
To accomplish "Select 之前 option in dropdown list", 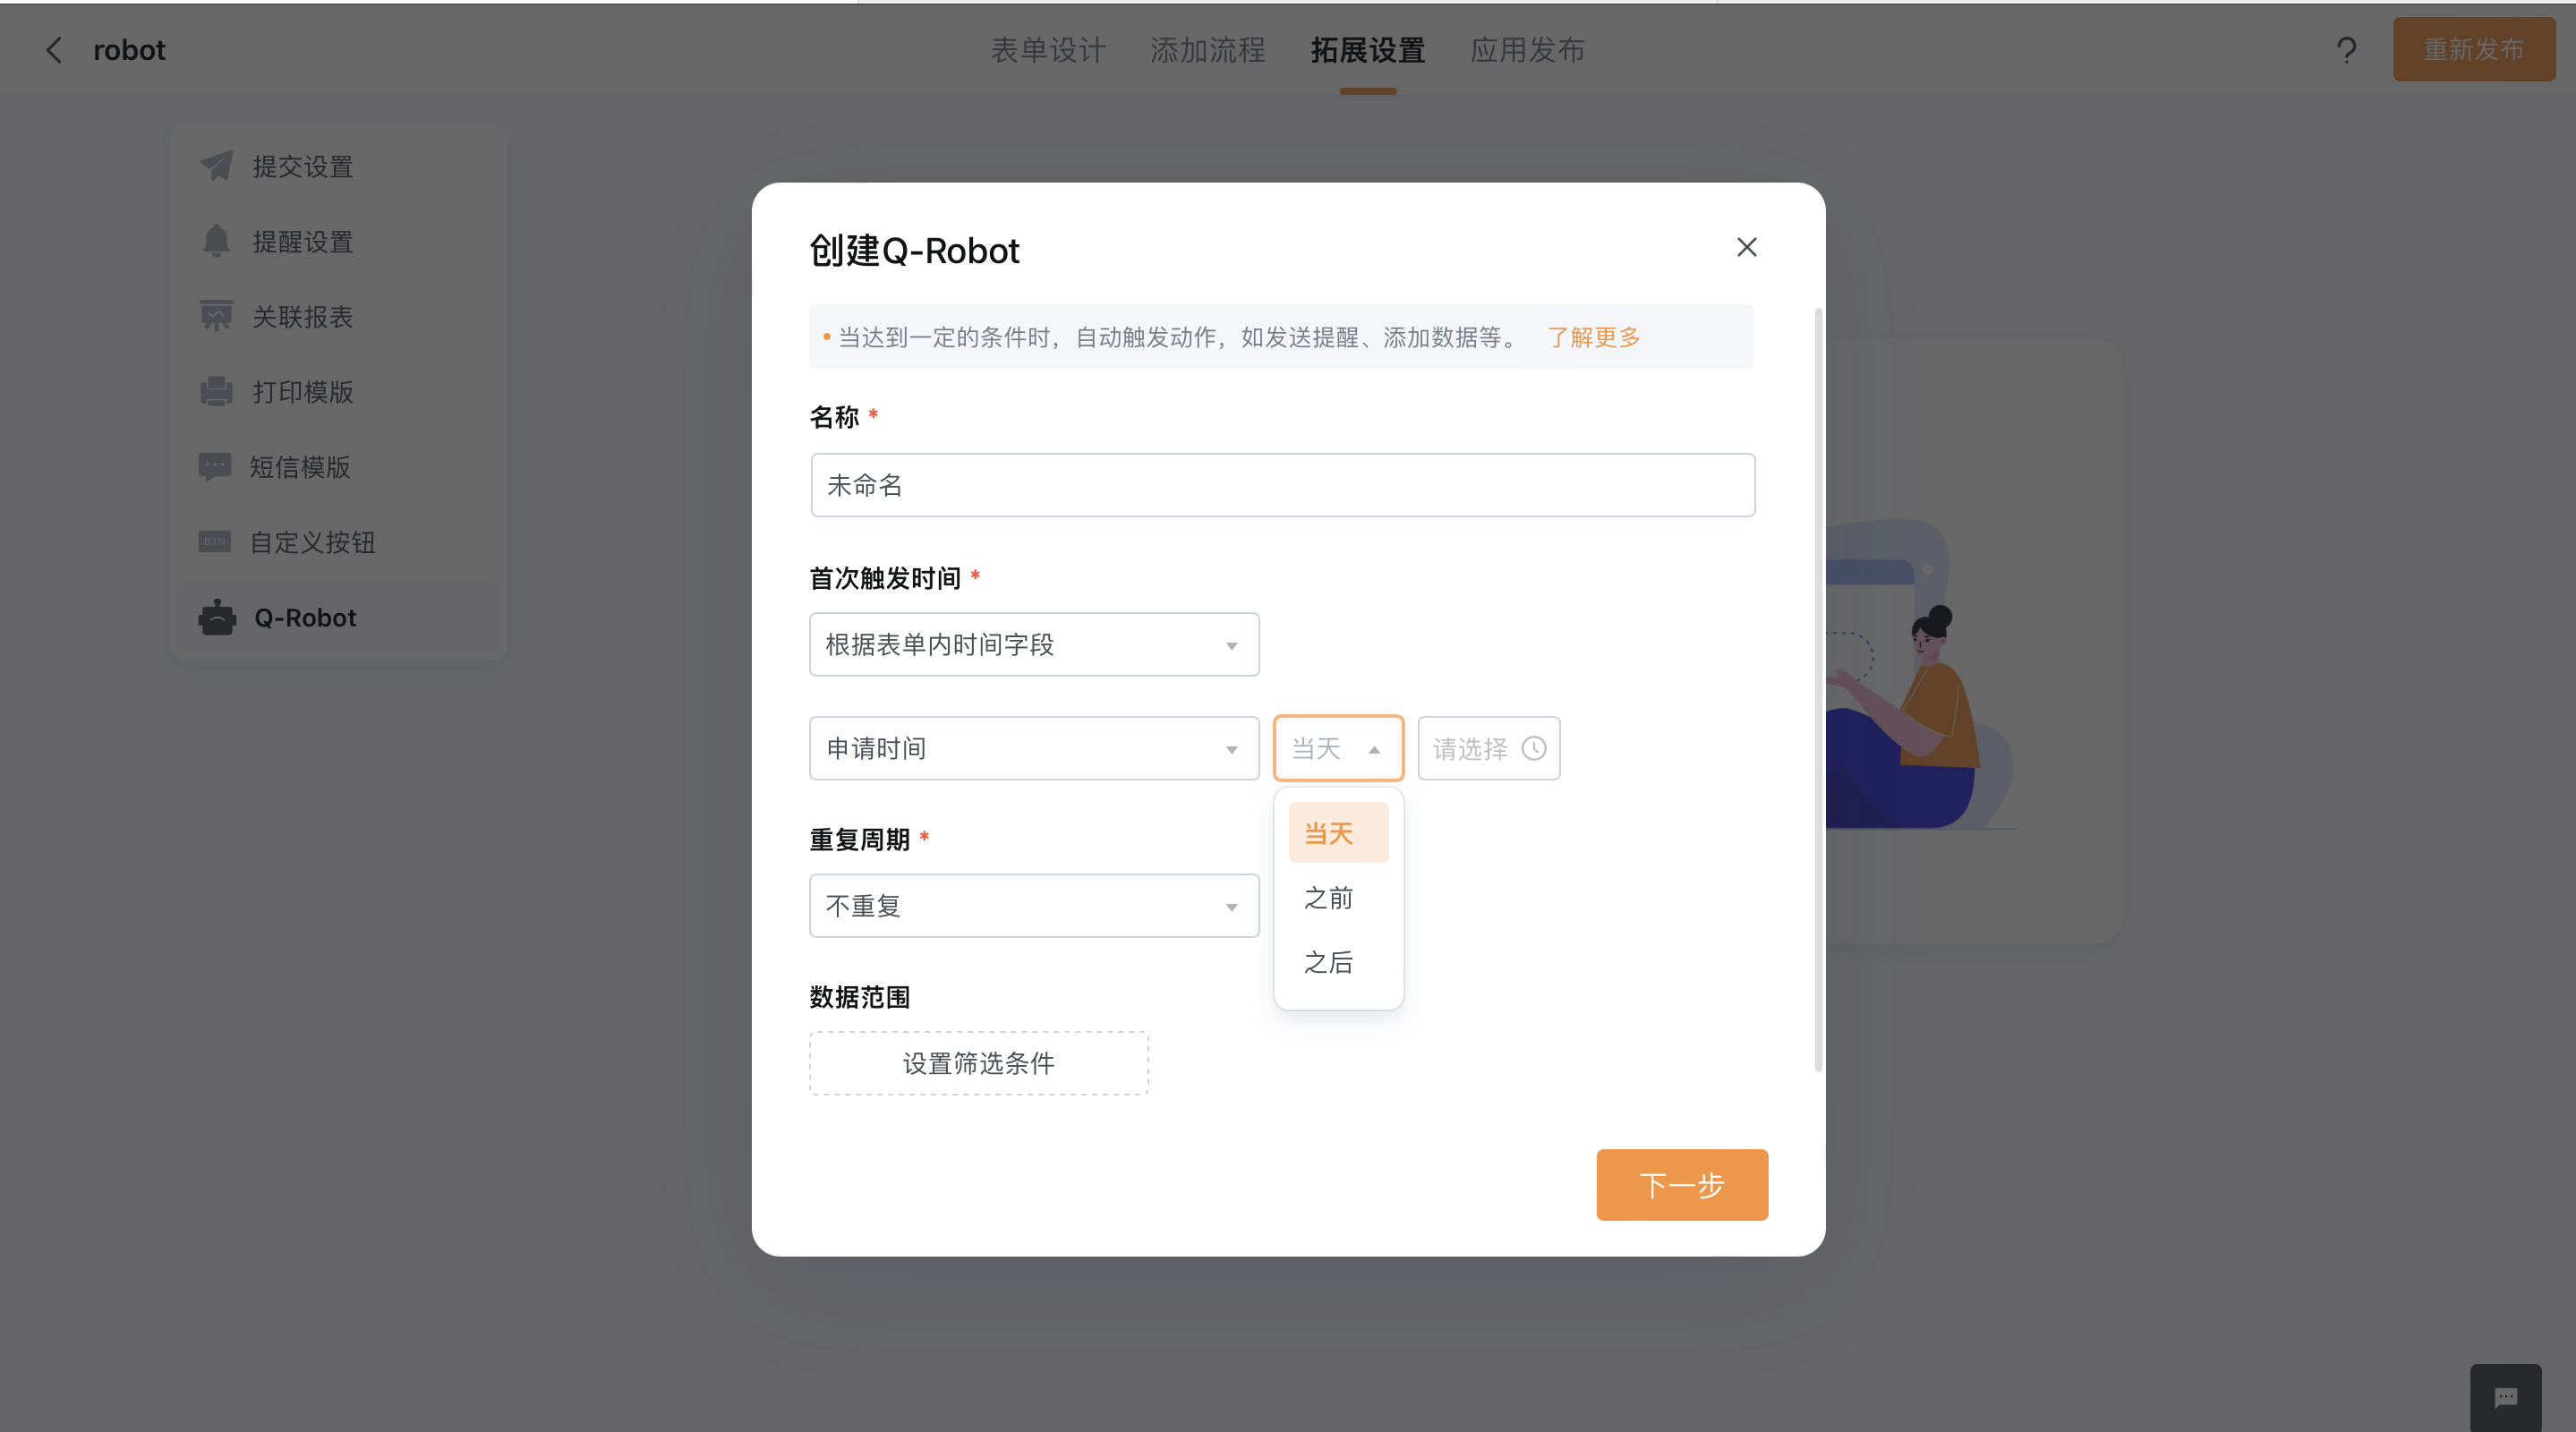I will [1338, 897].
